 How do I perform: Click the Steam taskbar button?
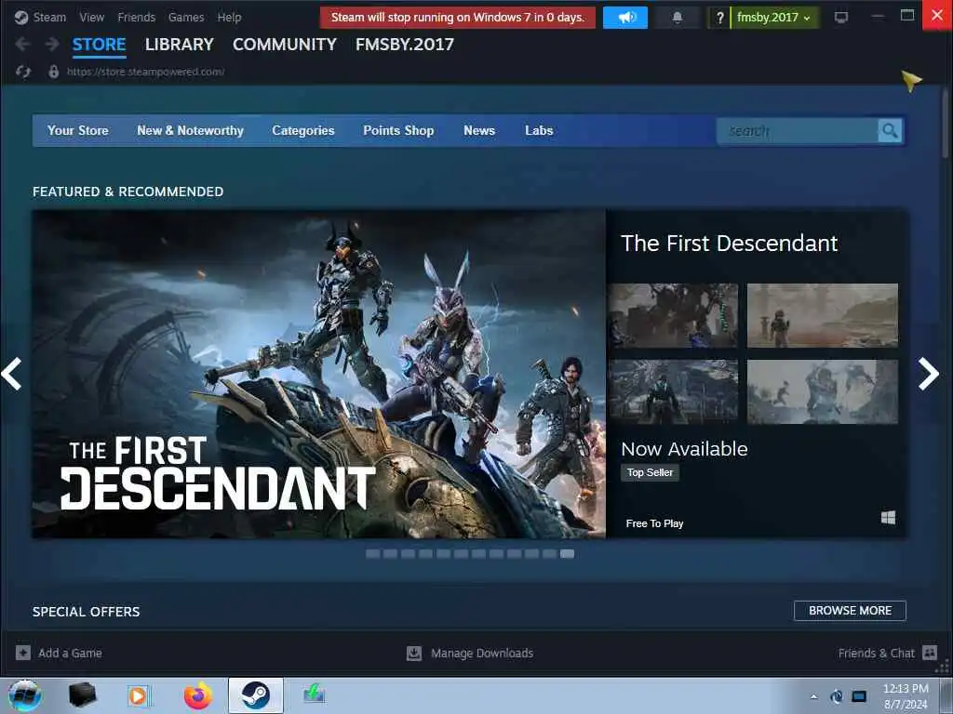[x=256, y=695]
